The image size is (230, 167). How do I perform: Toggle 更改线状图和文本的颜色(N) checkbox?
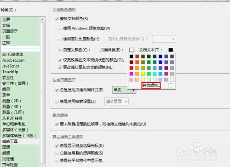(60, 67)
